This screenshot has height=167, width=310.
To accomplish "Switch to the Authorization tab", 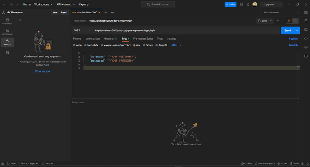I will click(93, 39).
